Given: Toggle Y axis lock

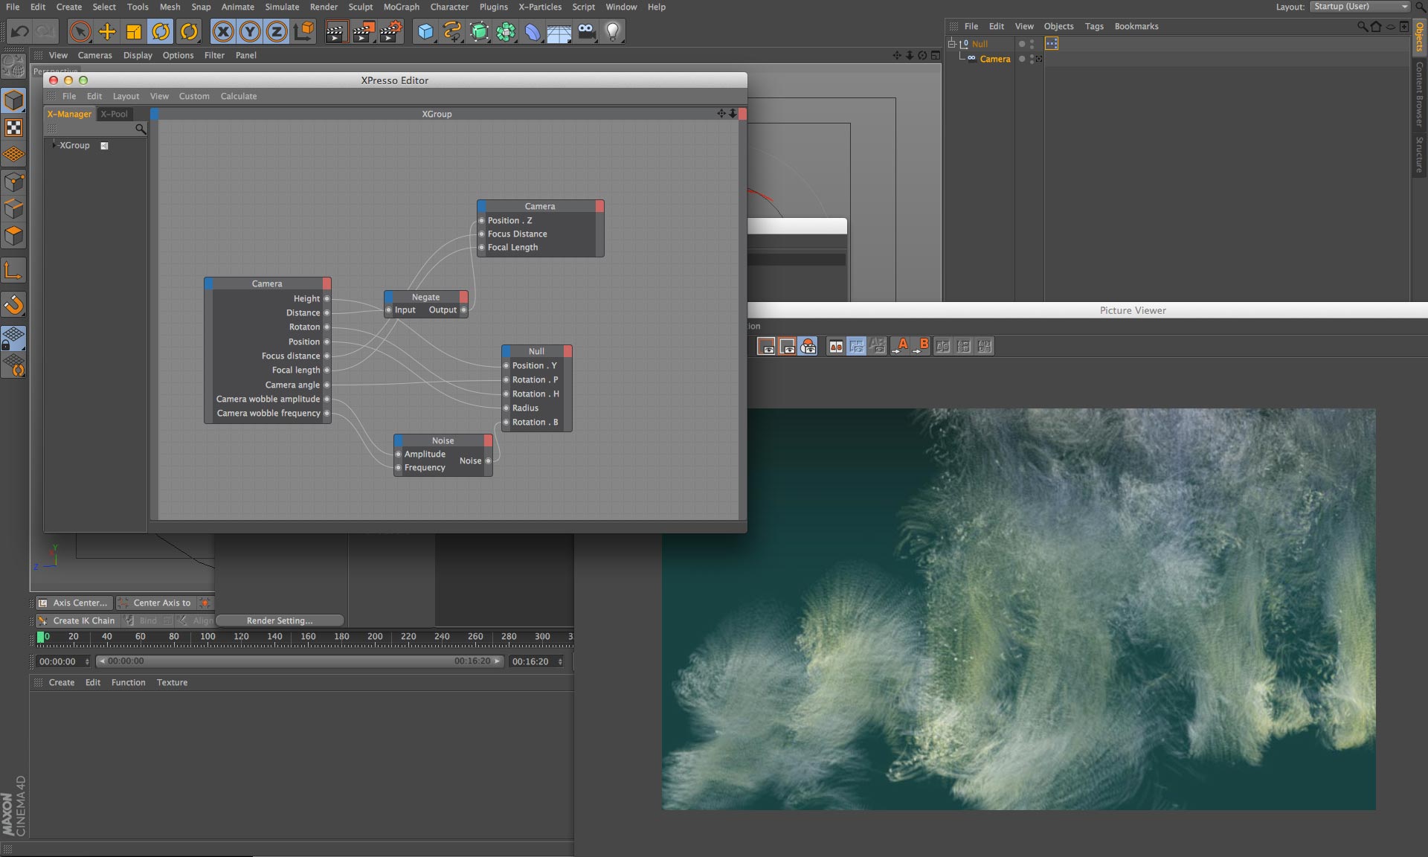Looking at the screenshot, I should coord(250,31).
